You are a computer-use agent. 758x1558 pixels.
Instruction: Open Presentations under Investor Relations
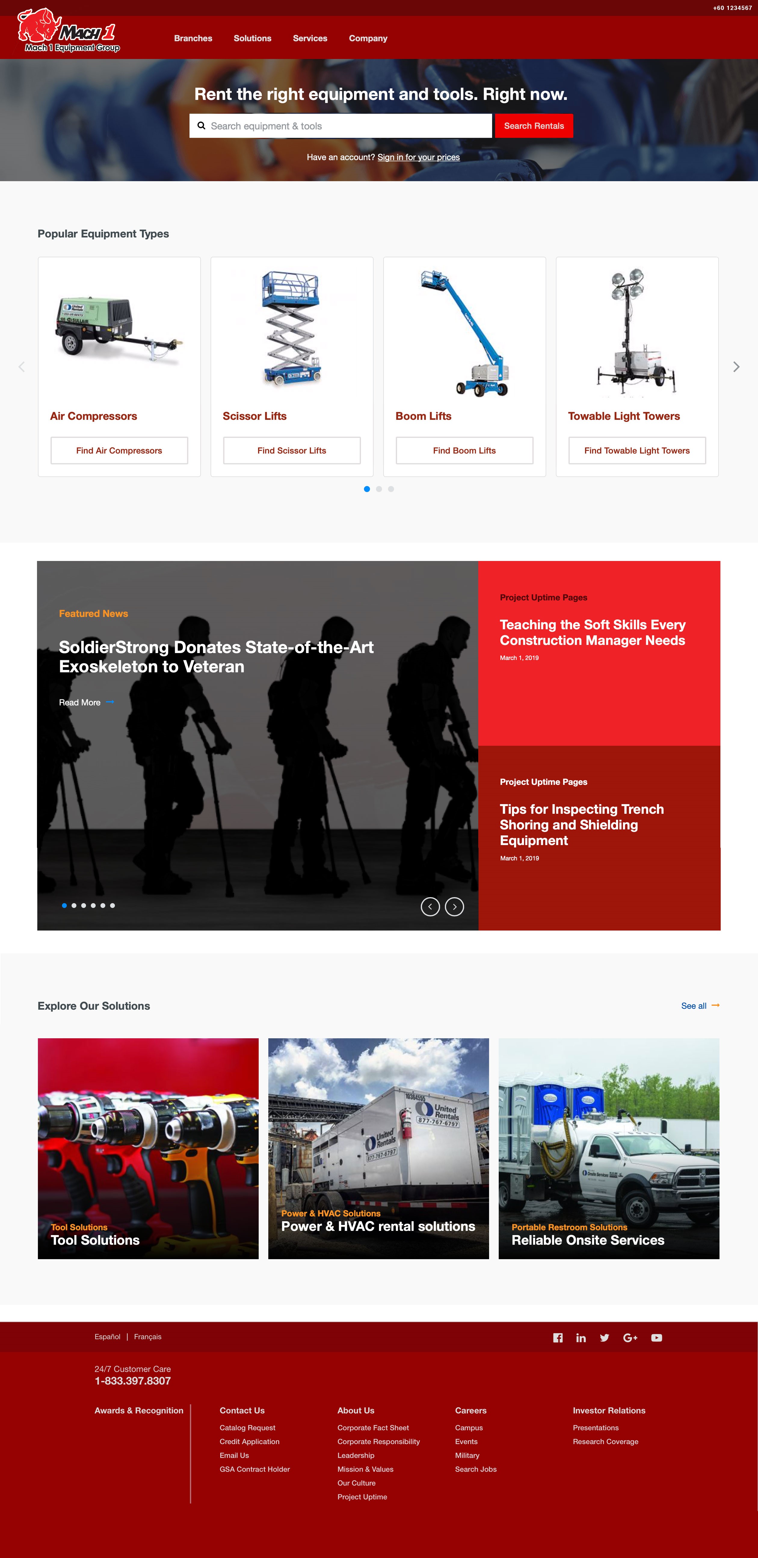point(595,1428)
